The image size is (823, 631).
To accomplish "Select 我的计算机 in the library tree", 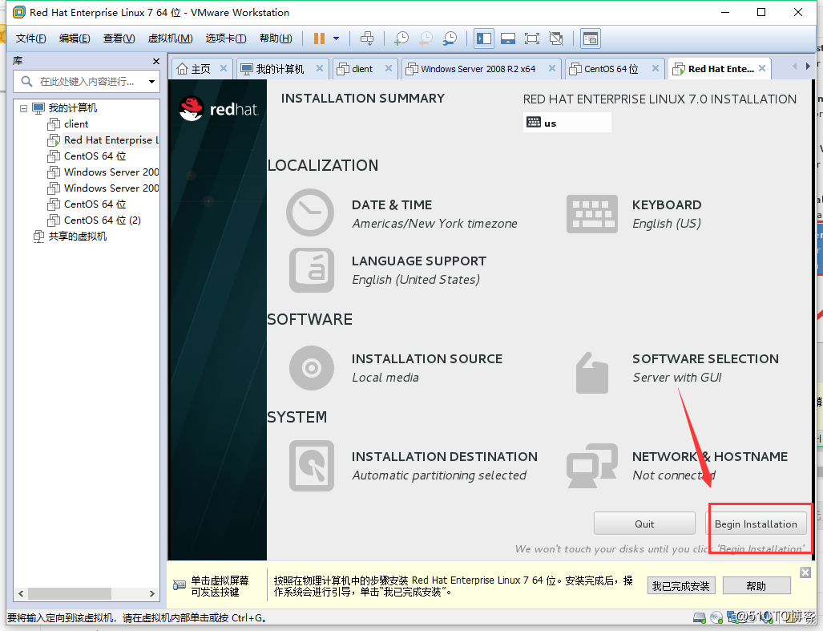I will [72, 108].
